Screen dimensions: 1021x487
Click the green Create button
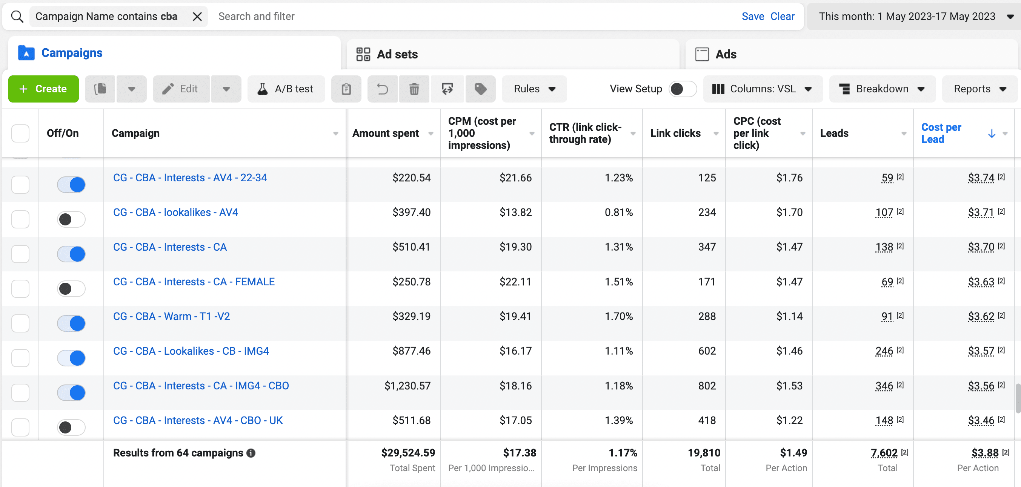[44, 89]
